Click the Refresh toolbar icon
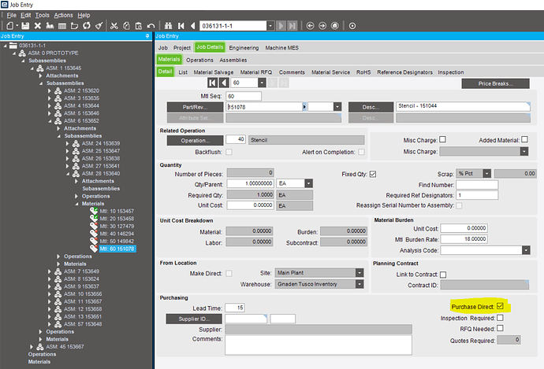This screenshot has width=544, height=369. 87,26
